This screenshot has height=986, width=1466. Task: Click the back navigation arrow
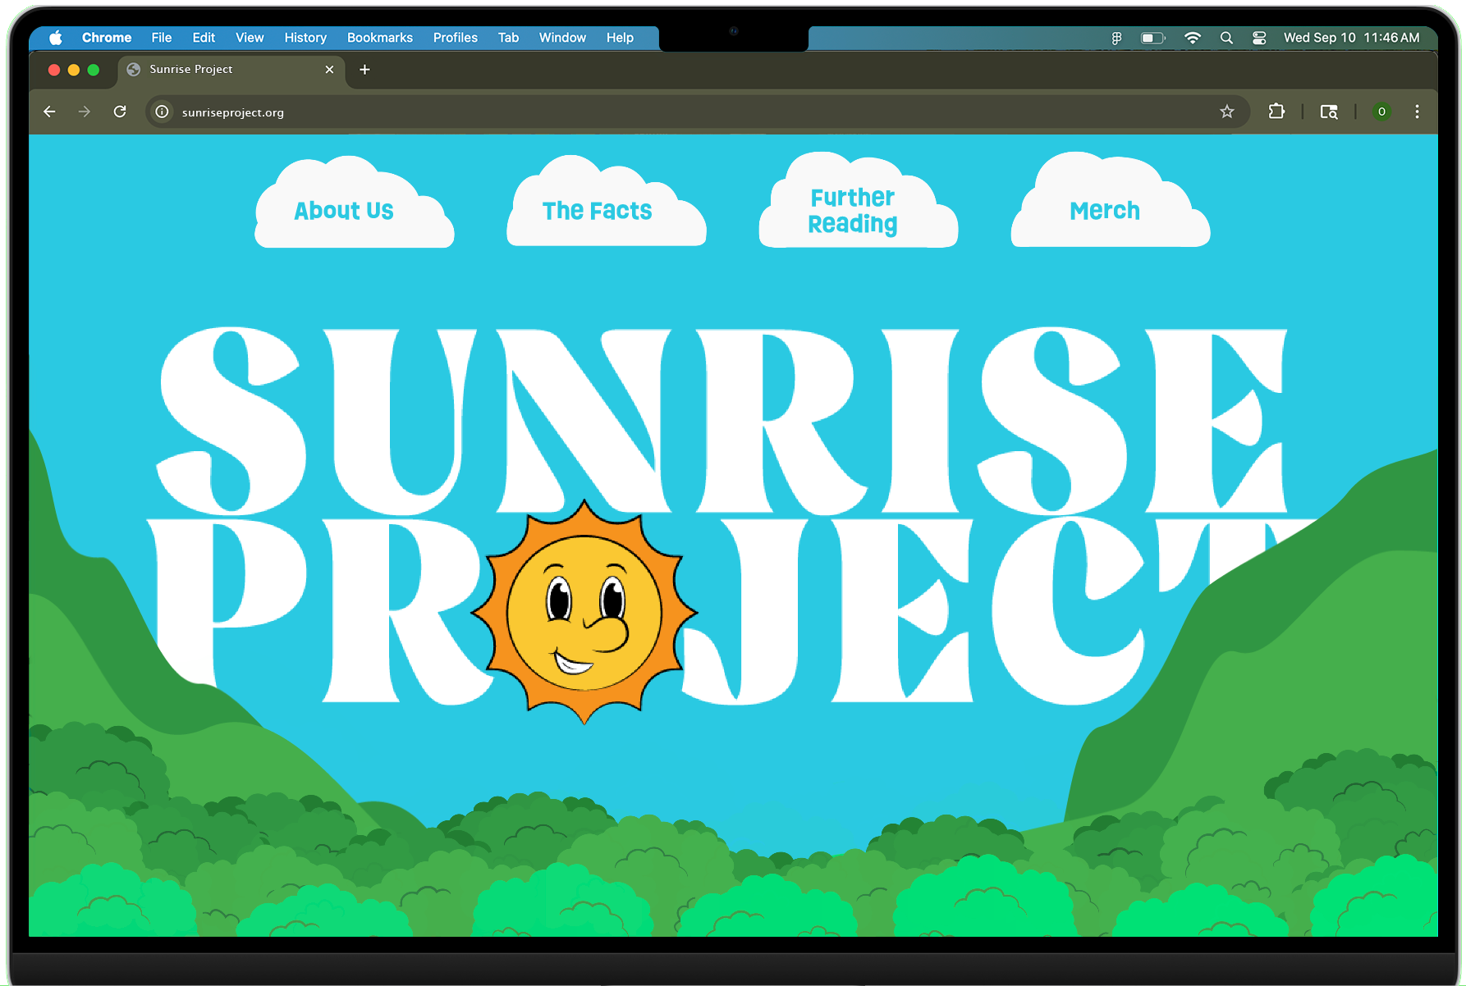pyautogui.click(x=49, y=112)
